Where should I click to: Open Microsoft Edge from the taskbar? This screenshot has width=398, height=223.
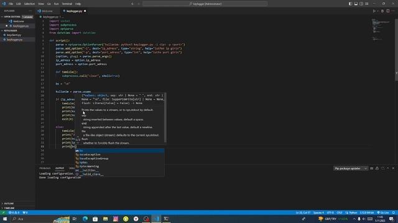tap(85, 219)
